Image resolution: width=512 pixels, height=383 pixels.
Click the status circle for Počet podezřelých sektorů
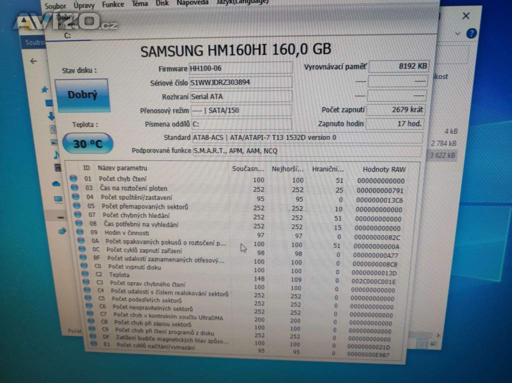pyautogui.click(x=88, y=297)
